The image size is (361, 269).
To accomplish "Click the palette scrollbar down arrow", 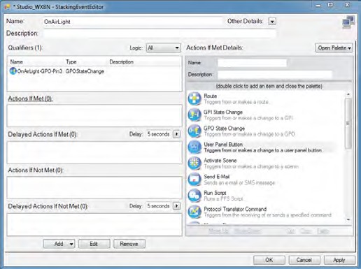I will point(348,219).
